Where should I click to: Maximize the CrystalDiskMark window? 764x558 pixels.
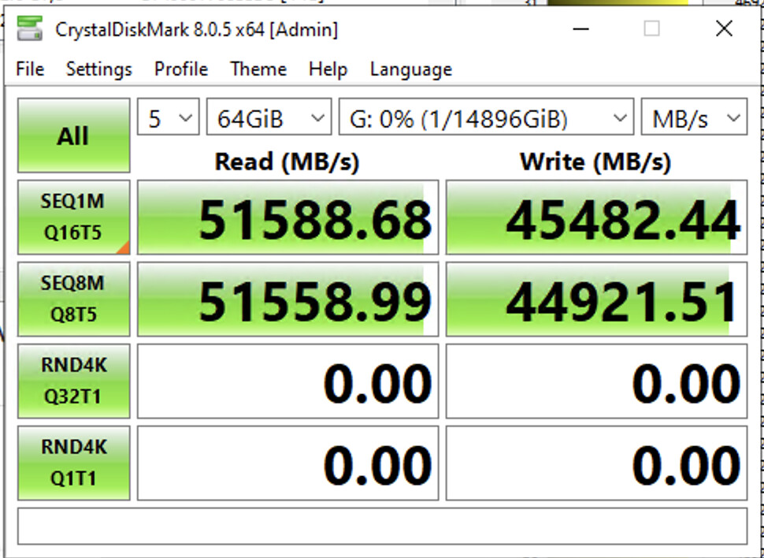[651, 29]
